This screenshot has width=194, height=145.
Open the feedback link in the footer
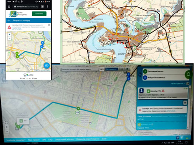(x=64, y=140)
